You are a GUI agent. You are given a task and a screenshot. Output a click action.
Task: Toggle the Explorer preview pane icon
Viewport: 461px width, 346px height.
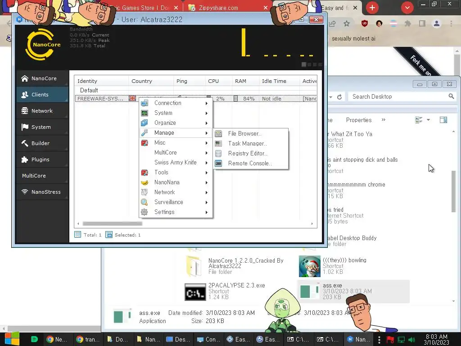tap(443, 120)
